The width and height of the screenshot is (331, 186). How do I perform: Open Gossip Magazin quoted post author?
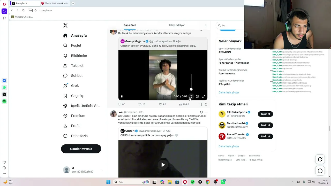pos(135,41)
